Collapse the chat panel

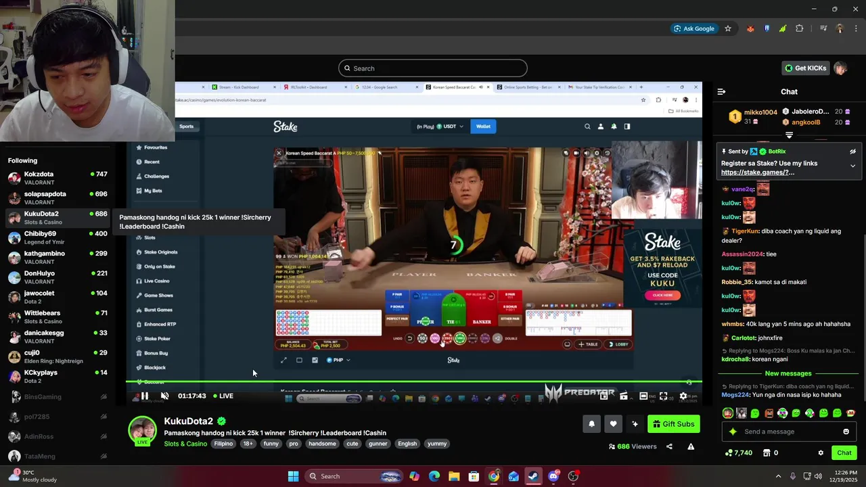click(x=721, y=91)
